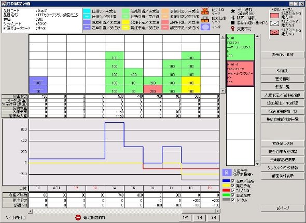The height and width of the screenshot is (223, 306).
Task: Click the order oval icon in legend
Action: click(205, 27)
